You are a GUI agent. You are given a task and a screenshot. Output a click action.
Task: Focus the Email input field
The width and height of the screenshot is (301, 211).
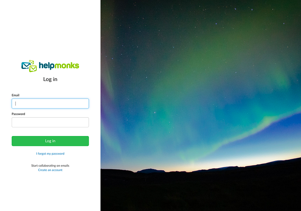click(x=50, y=103)
